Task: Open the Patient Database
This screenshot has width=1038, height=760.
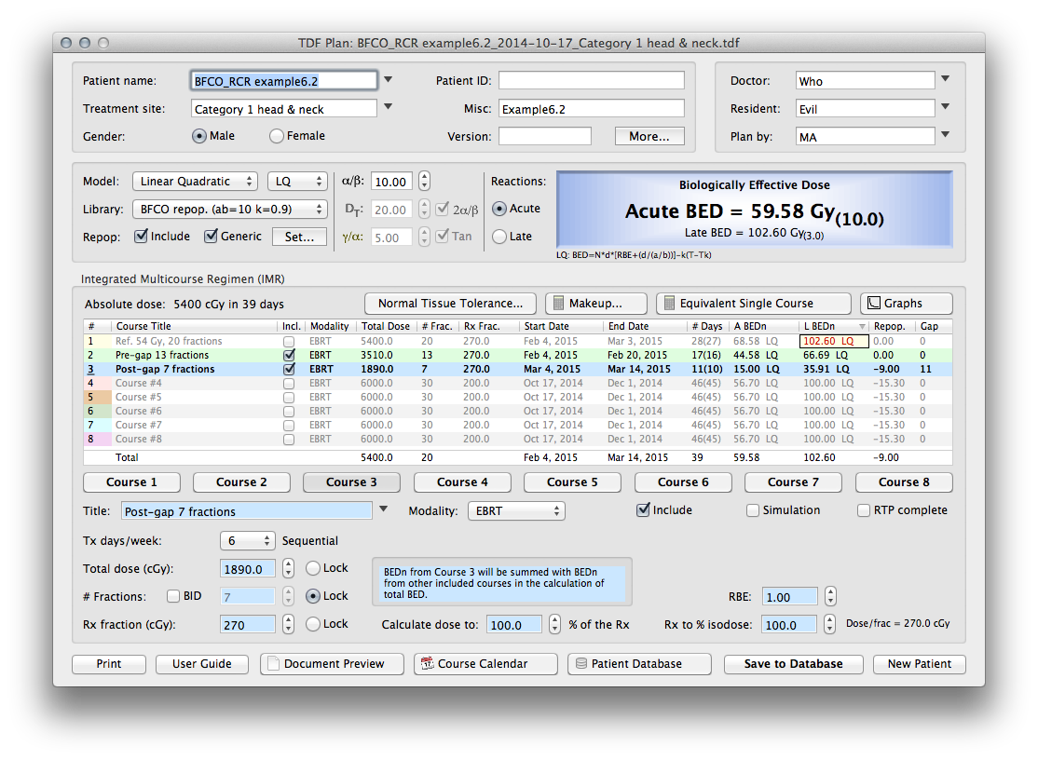Action: (x=638, y=664)
